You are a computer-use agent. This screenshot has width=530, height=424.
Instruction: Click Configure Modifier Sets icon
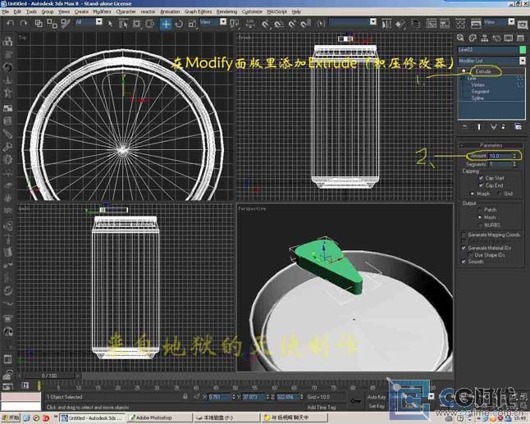pos(518,126)
